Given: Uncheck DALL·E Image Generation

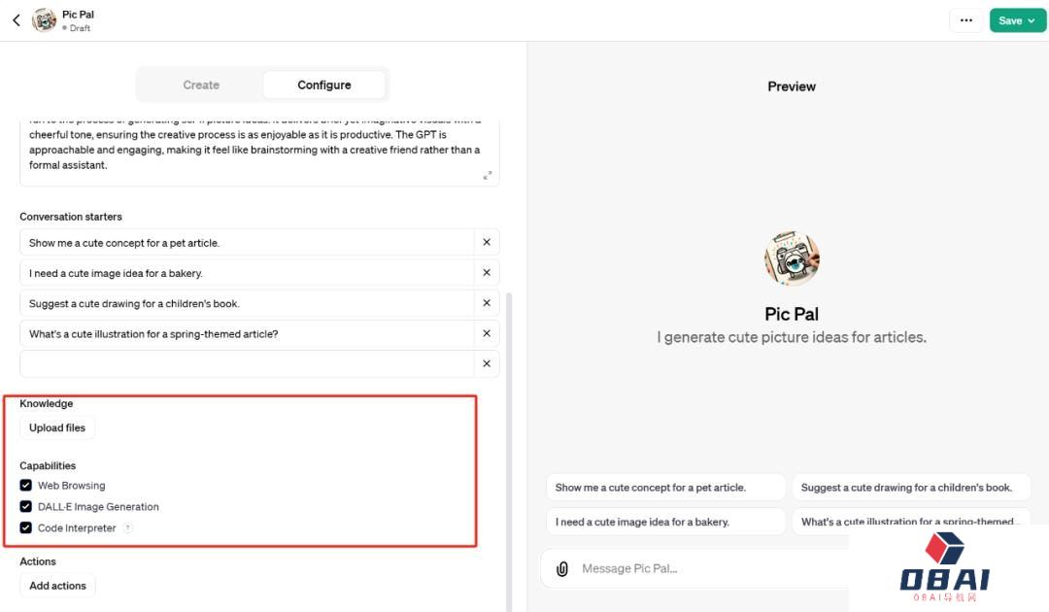Looking at the screenshot, I should 25,506.
